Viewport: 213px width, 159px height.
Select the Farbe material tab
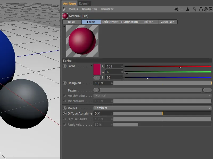[91, 22]
